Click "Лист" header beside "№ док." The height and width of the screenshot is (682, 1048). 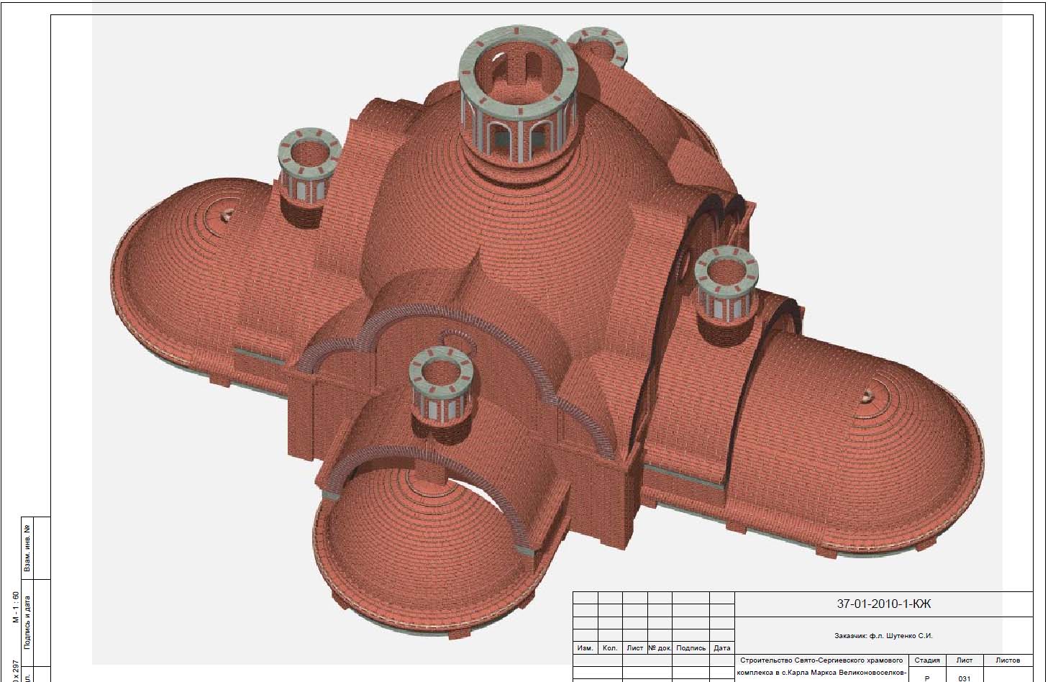635,648
